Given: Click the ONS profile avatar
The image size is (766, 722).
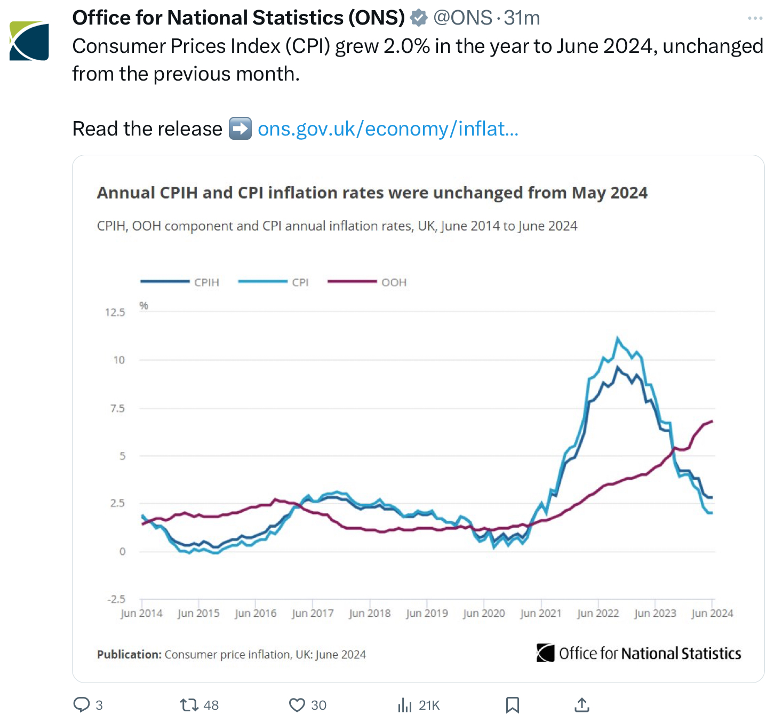Looking at the screenshot, I should 29,40.
